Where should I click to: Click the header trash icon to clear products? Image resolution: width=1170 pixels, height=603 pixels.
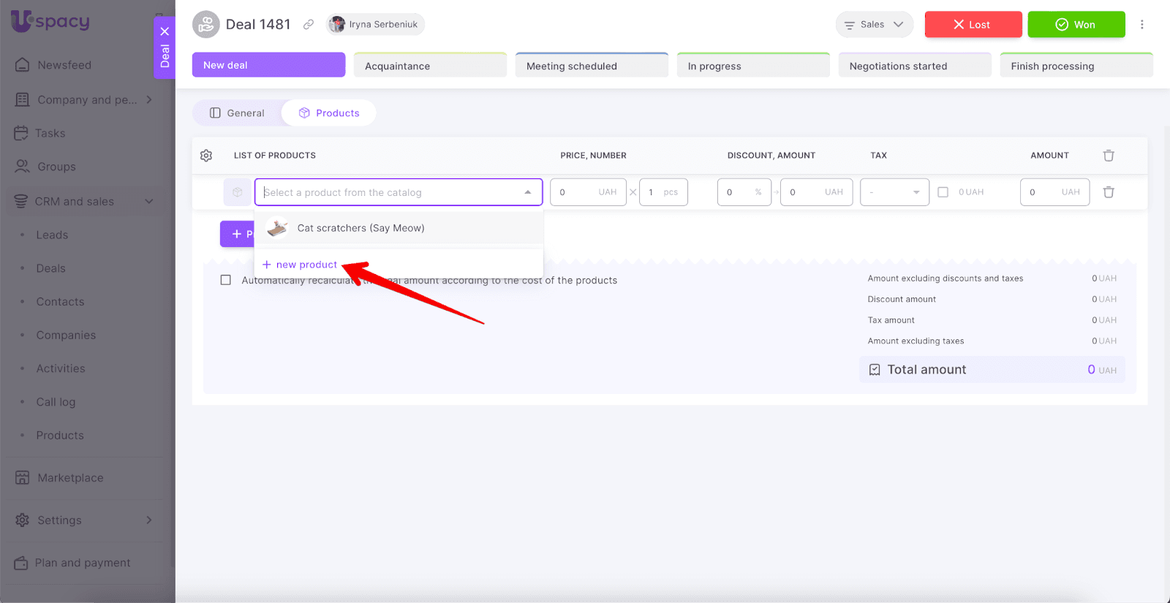[1109, 156]
